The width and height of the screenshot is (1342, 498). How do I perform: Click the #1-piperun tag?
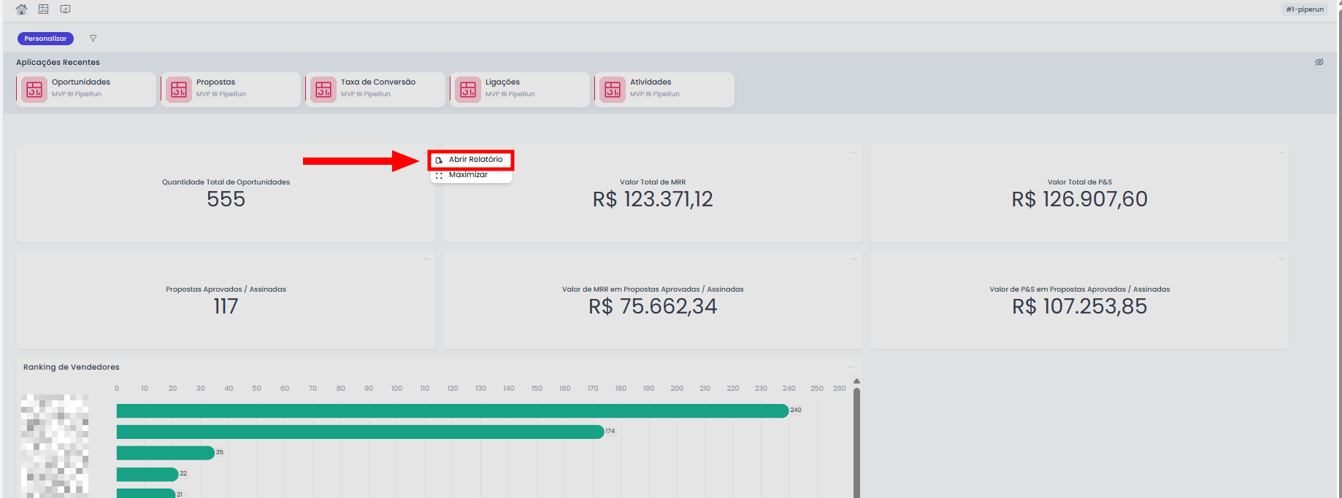click(1305, 9)
